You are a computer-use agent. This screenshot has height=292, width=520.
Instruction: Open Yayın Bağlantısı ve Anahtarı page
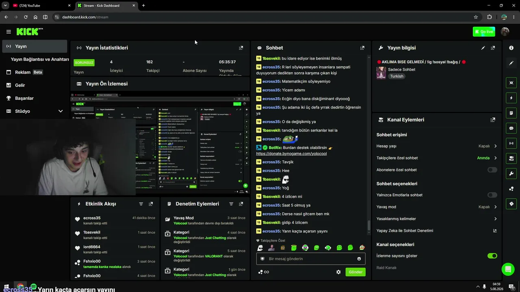tap(40, 59)
